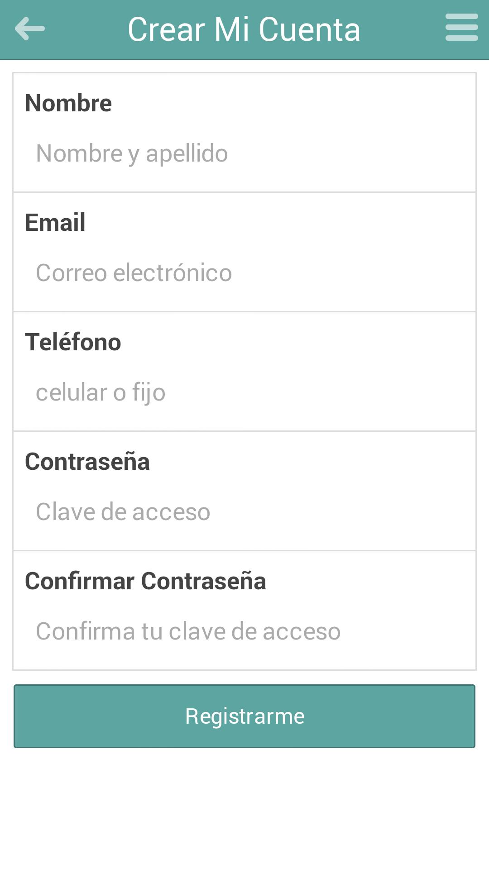Open the hamburger menu
489x869 pixels.
tap(461, 27)
